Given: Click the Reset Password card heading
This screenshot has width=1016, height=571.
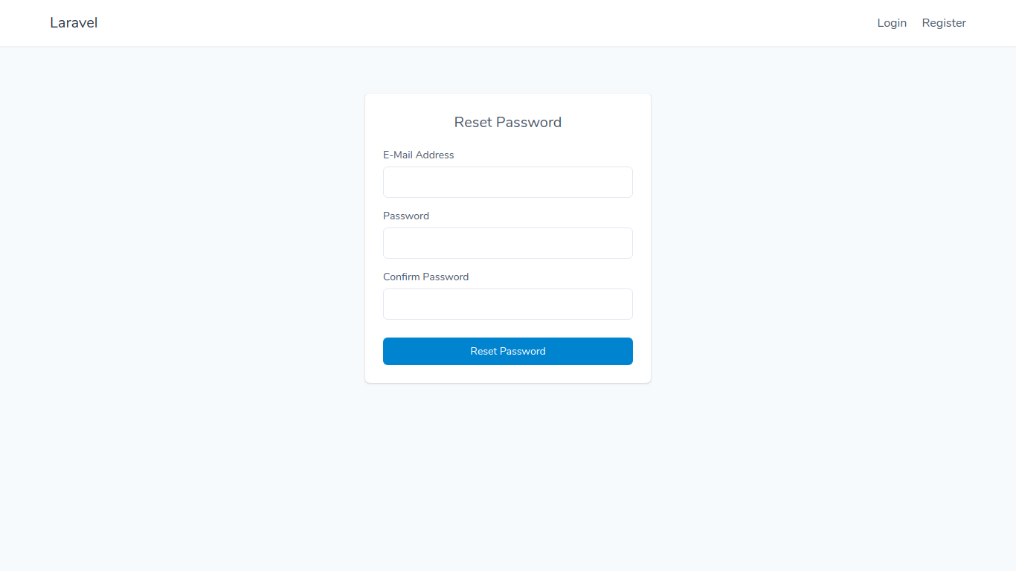Looking at the screenshot, I should [508, 123].
